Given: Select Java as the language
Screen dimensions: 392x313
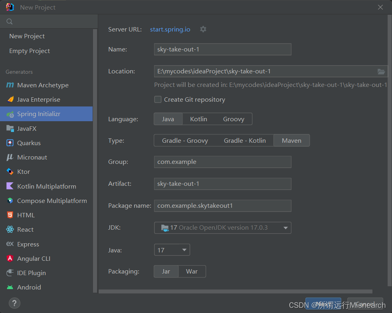Looking at the screenshot, I should click(x=168, y=119).
